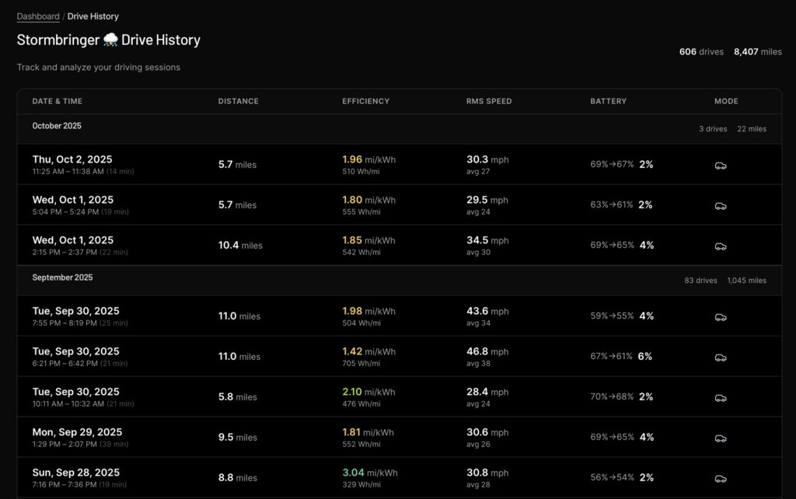Sort by Efficiency column header
The width and height of the screenshot is (796, 499).
(365, 101)
